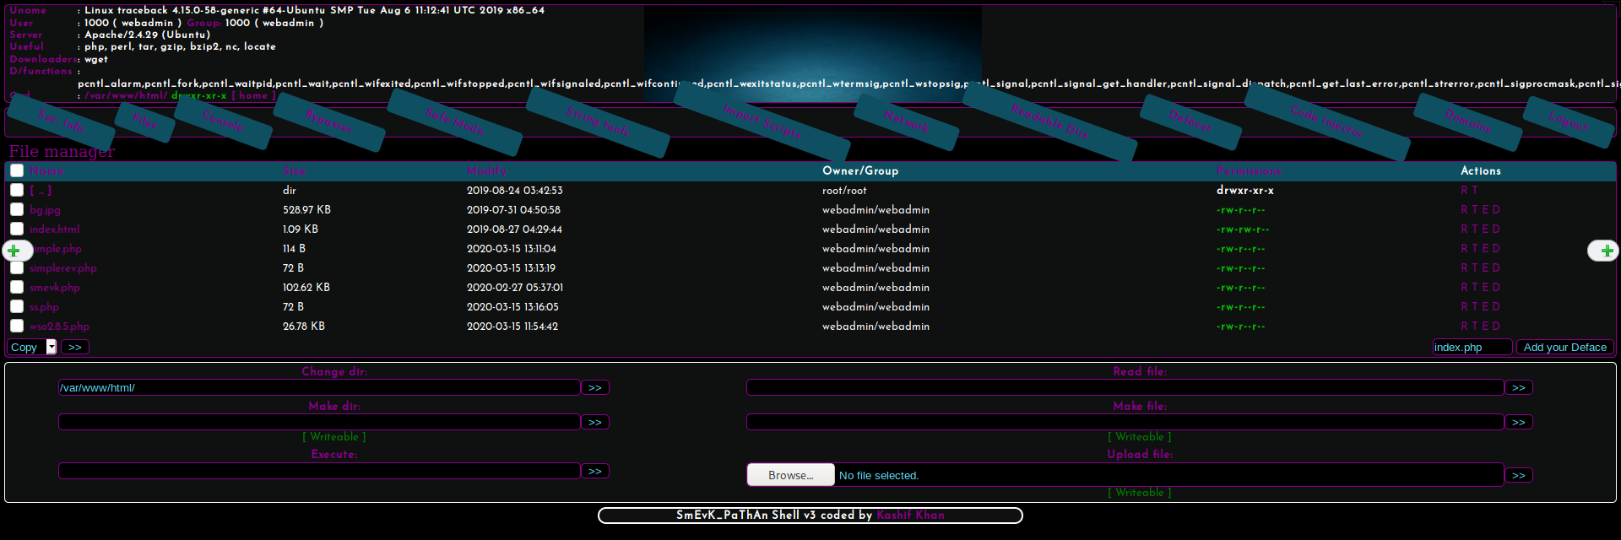Click the >> arrow beside Make file field
The image size is (1621, 540).
pos(1518,422)
